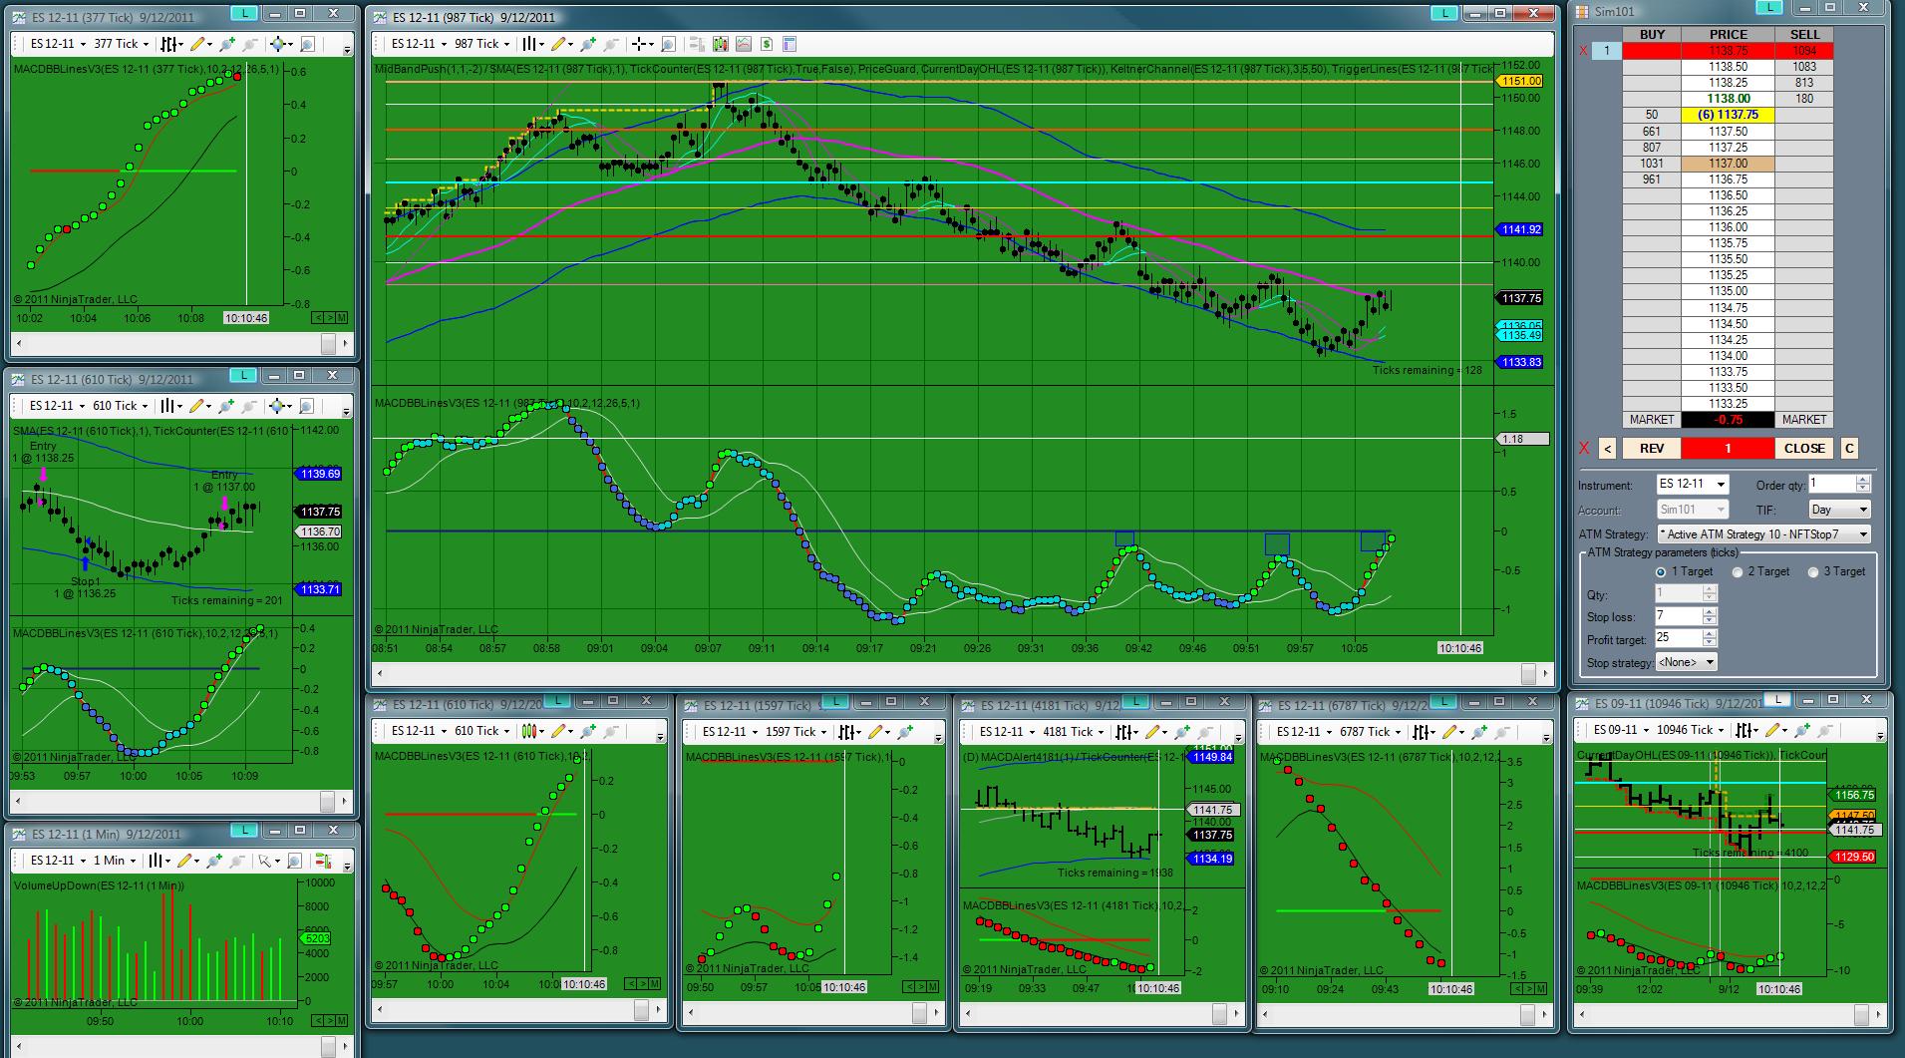This screenshot has height=1058, width=1905.
Task: Open the 1 Min interval dropdown
Action: 117,861
